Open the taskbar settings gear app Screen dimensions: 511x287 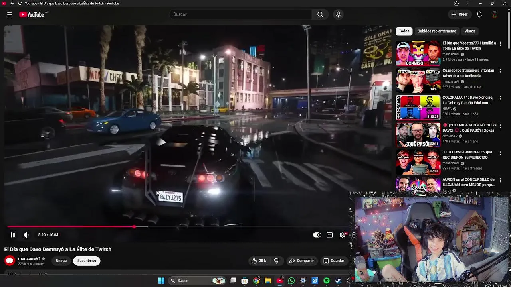click(303, 281)
